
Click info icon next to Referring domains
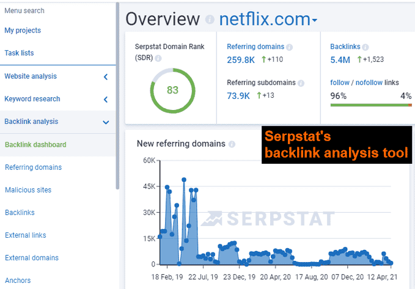pyautogui.click(x=290, y=47)
